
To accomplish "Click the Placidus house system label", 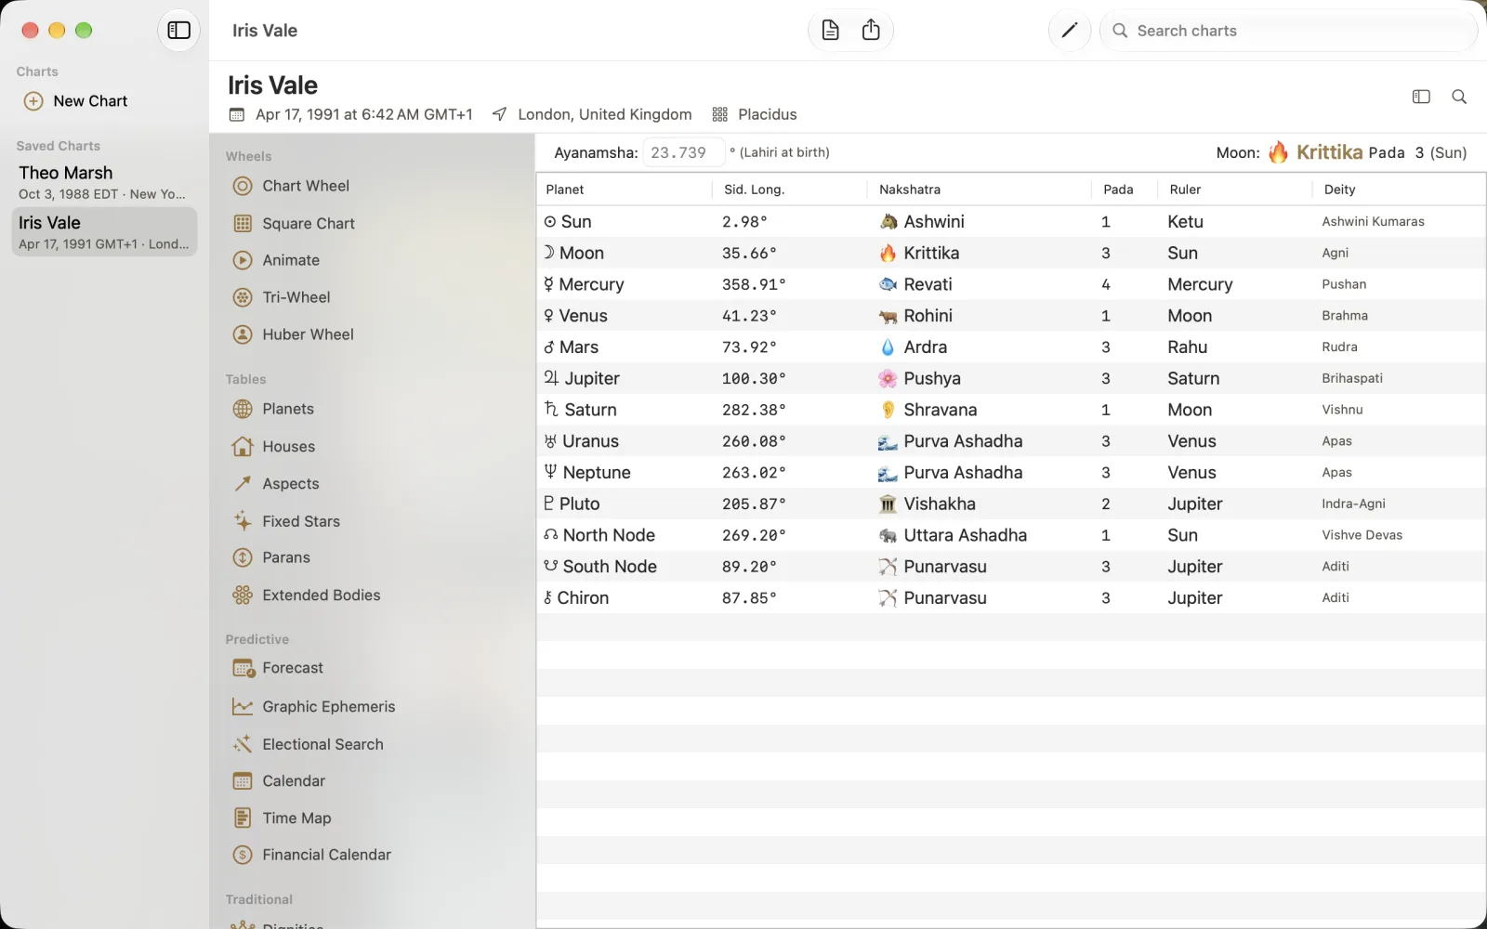I will [767, 114].
